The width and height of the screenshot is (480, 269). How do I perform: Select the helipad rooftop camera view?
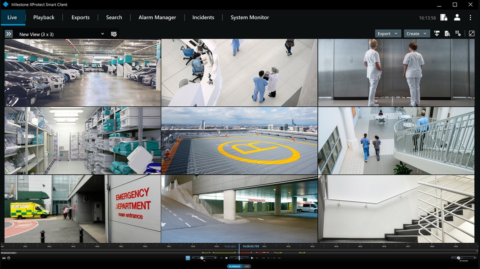coord(239,141)
